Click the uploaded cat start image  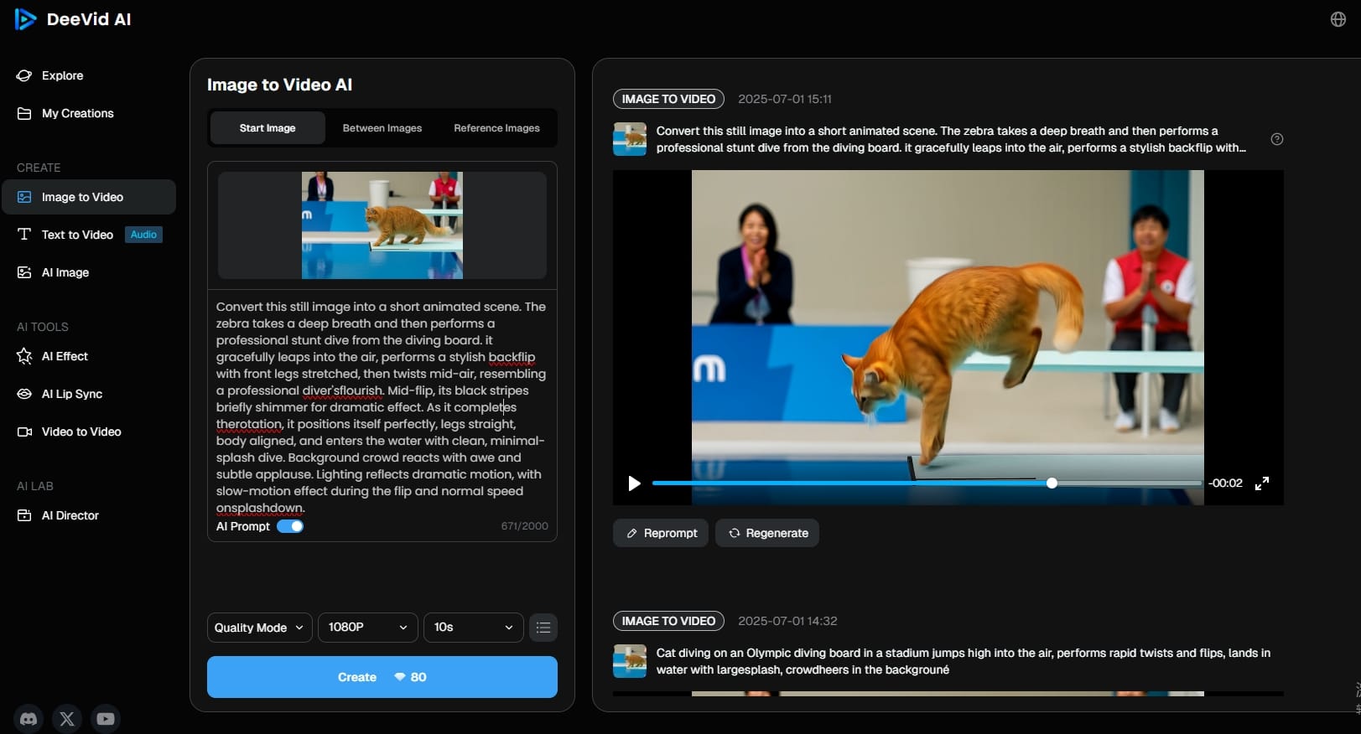[382, 225]
